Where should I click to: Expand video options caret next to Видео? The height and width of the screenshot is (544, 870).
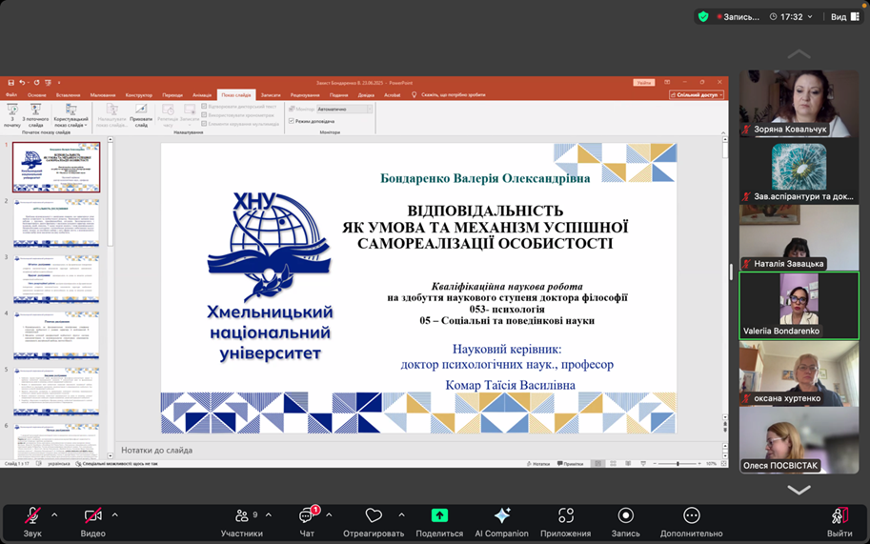115,515
